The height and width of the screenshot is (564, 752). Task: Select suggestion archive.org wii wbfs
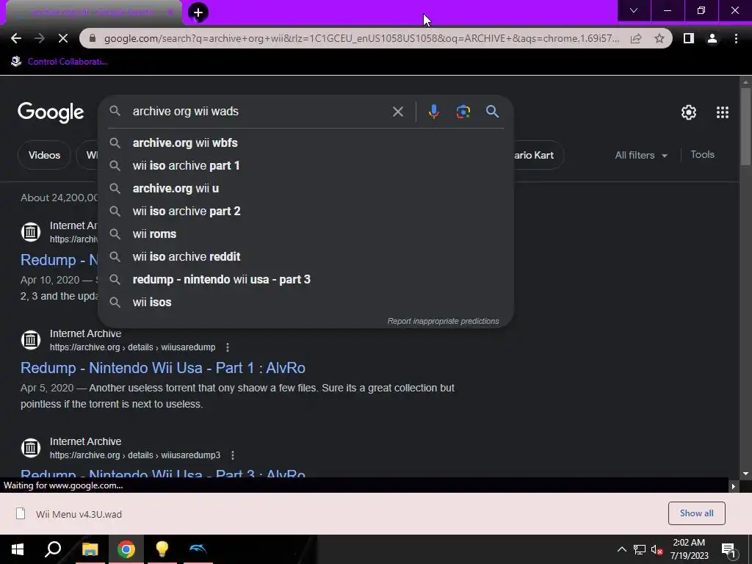click(305, 143)
